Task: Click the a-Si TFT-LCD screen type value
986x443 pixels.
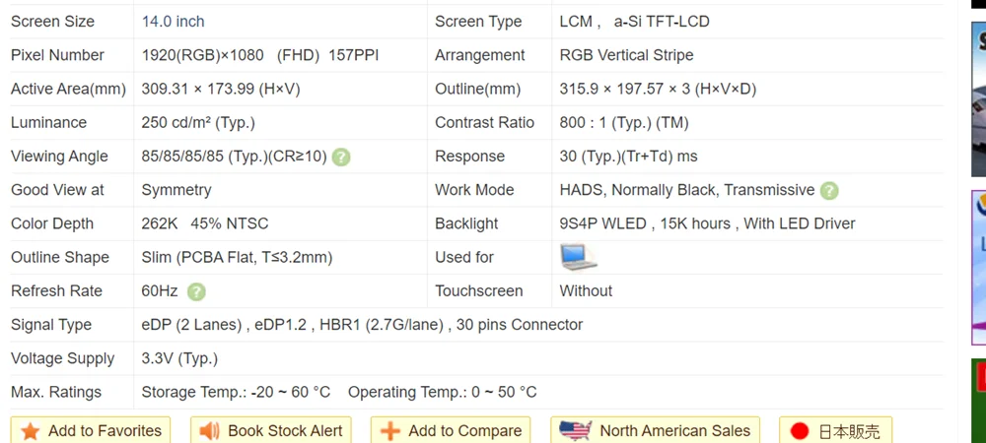Action: pos(662,22)
